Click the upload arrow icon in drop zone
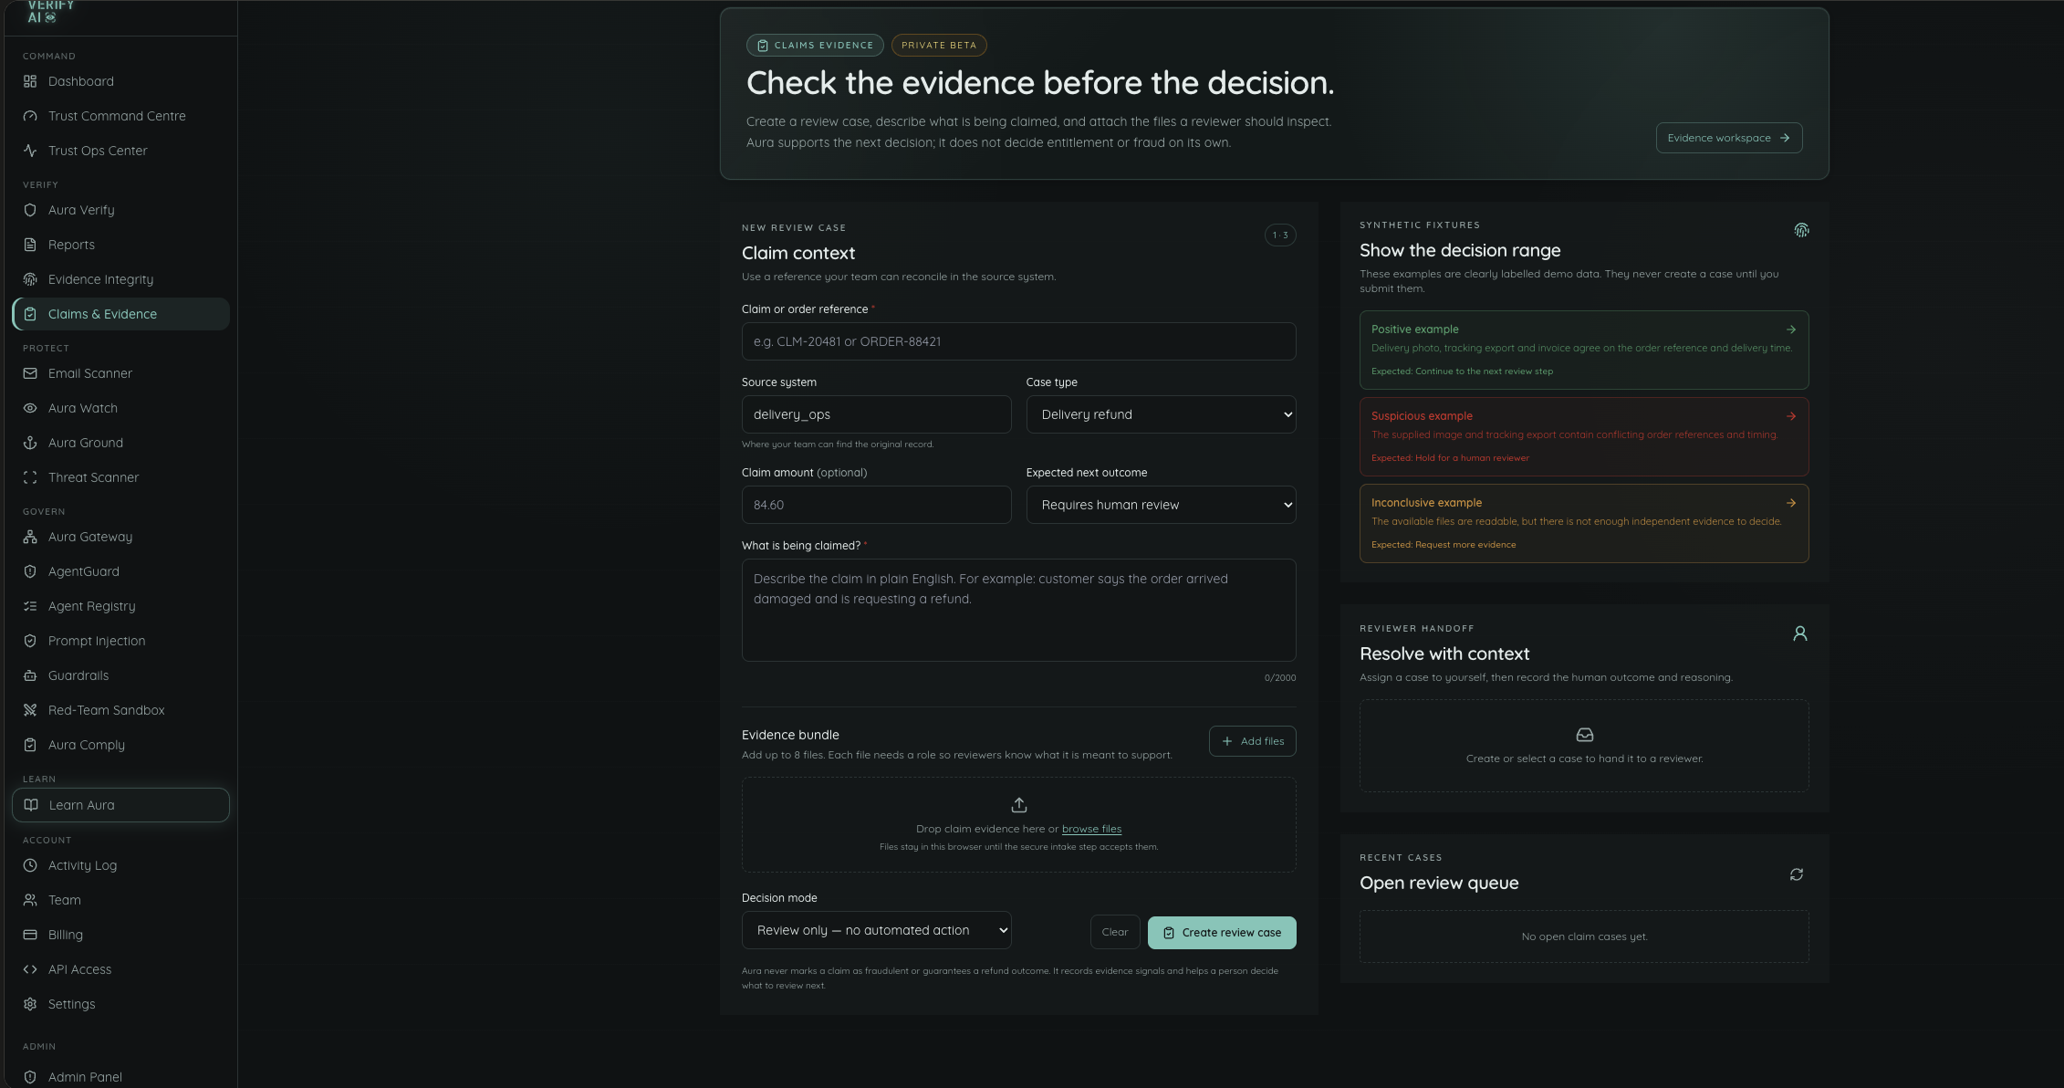Image resolution: width=2064 pixels, height=1088 pixels. click(x=1019, y=805)
